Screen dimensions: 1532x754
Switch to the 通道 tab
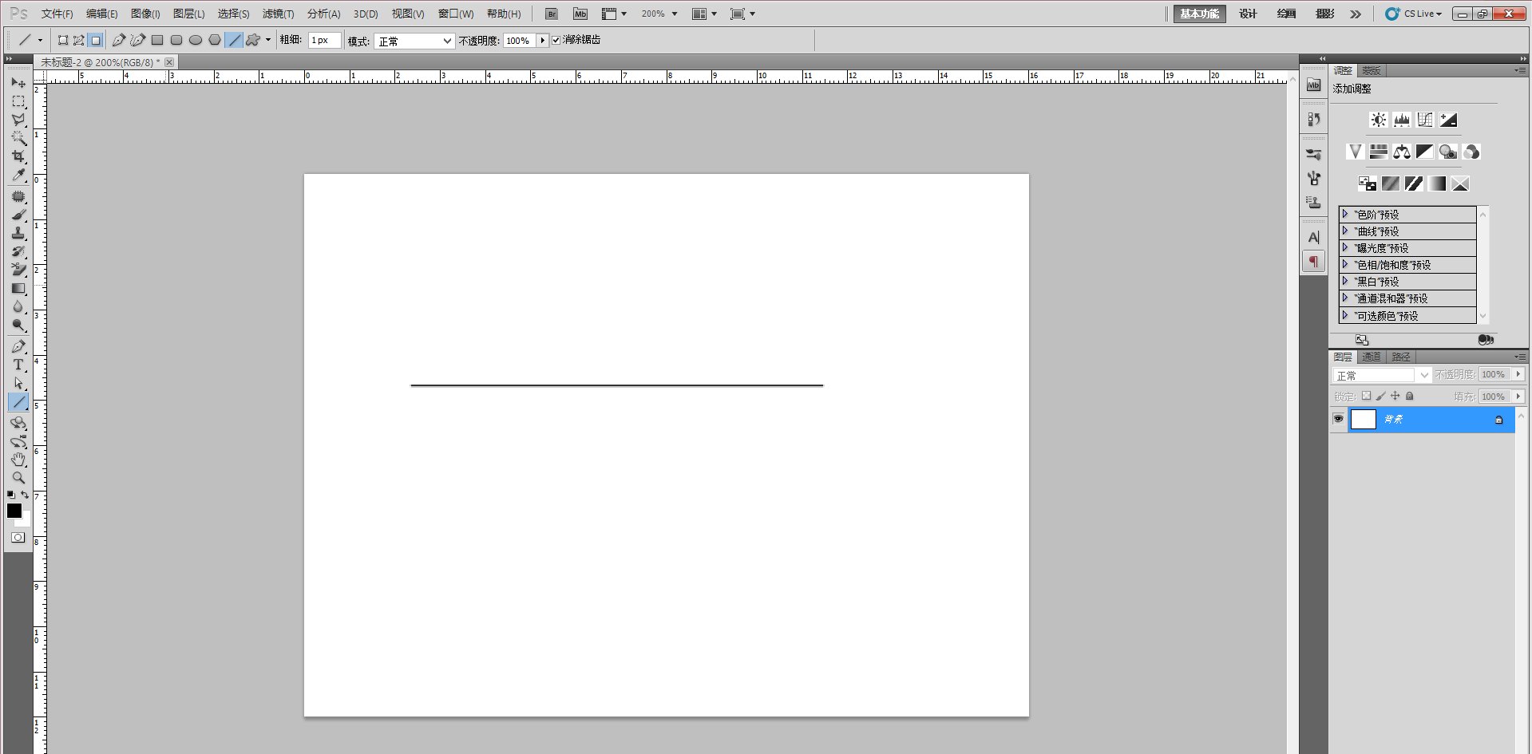point(1372,357)
